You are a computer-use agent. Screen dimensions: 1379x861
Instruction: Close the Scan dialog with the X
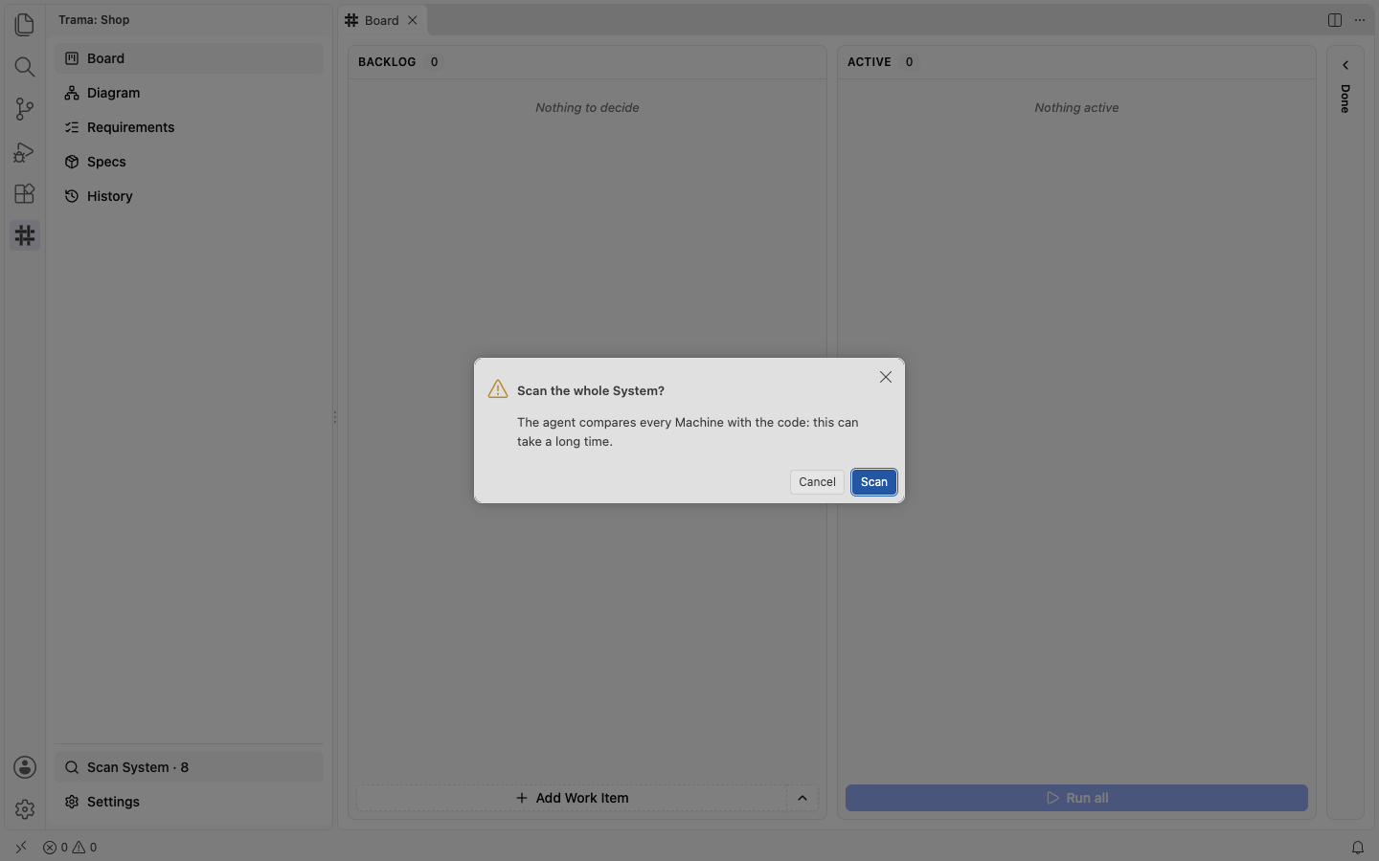(886, 377)
